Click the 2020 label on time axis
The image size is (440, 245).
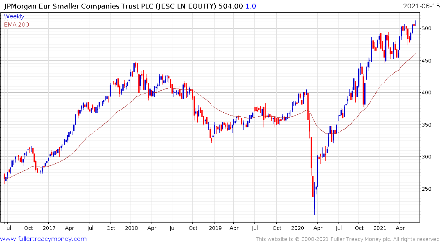pos(298,228)
